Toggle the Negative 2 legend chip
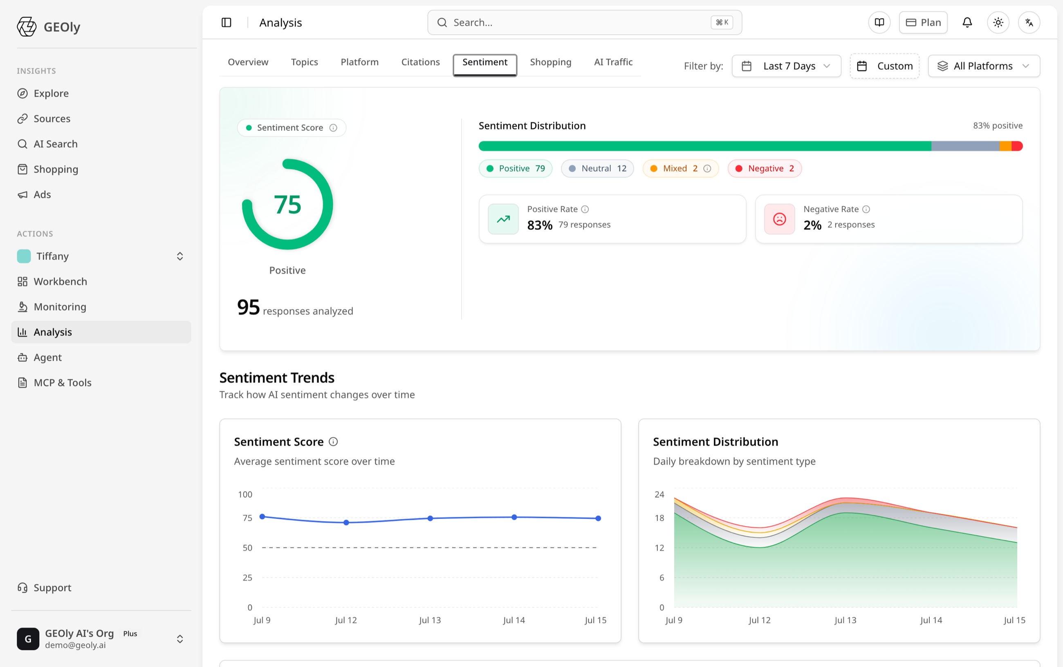Image resolution: width=1063 pixels, height=667 pixels. (x=765, y=169)
